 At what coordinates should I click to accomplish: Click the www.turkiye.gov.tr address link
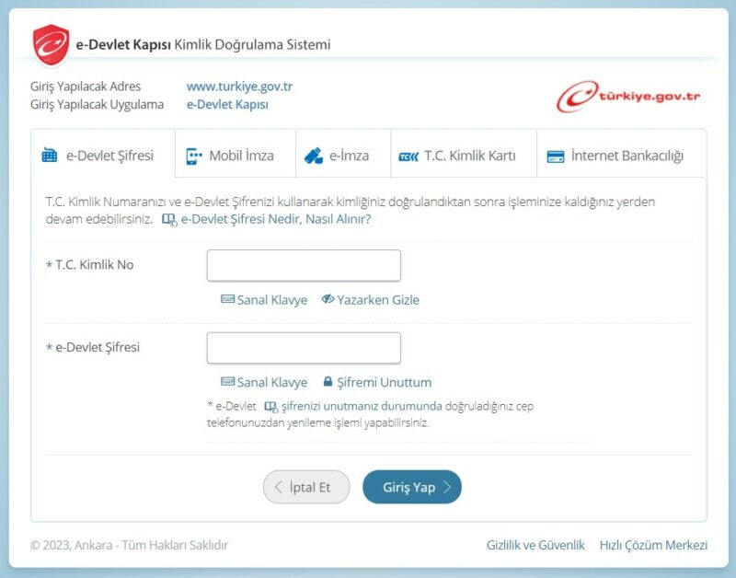click(x=239, y=87)
